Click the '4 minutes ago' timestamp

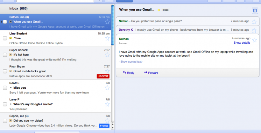coord(241,38)
